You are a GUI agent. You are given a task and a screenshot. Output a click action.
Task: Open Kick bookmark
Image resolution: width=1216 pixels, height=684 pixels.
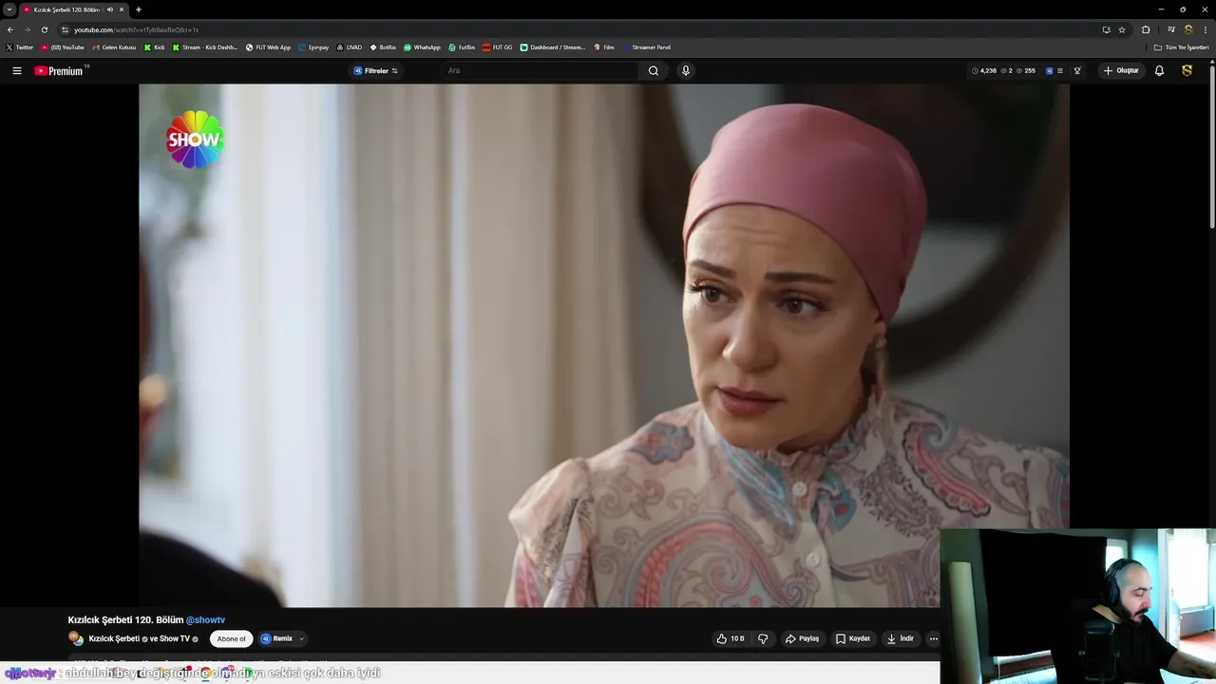point(155,47)
